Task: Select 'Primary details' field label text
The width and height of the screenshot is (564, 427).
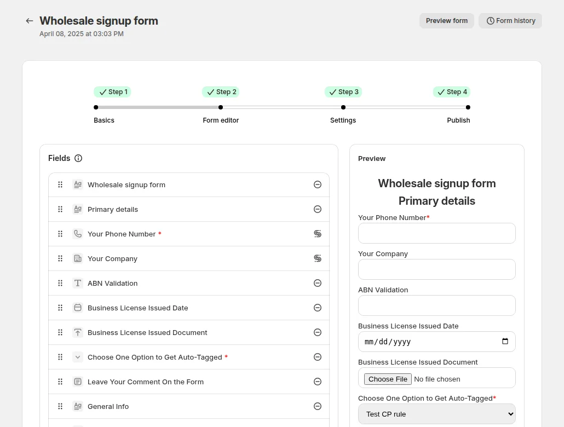Action: tap(113, 209)
